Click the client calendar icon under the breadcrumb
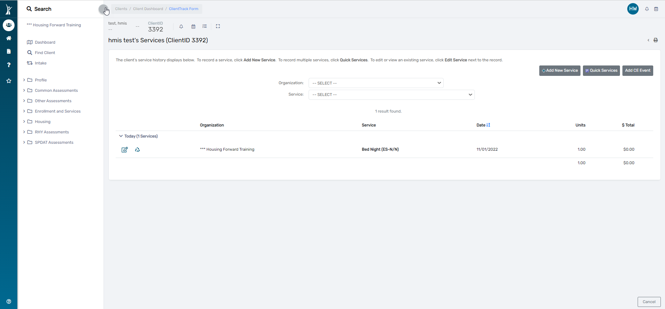This screenshot has height=309, width=665. [x=193, y=26]
